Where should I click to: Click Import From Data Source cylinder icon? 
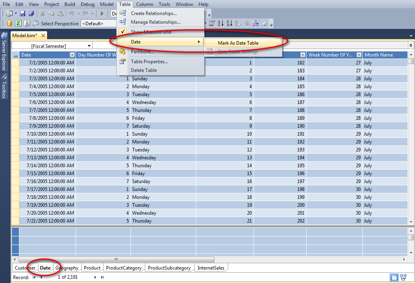coord(9,23)
